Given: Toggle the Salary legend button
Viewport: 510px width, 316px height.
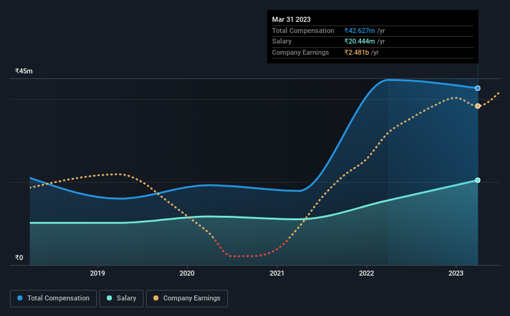Looking at the screenshot, I should coord(121,299).
